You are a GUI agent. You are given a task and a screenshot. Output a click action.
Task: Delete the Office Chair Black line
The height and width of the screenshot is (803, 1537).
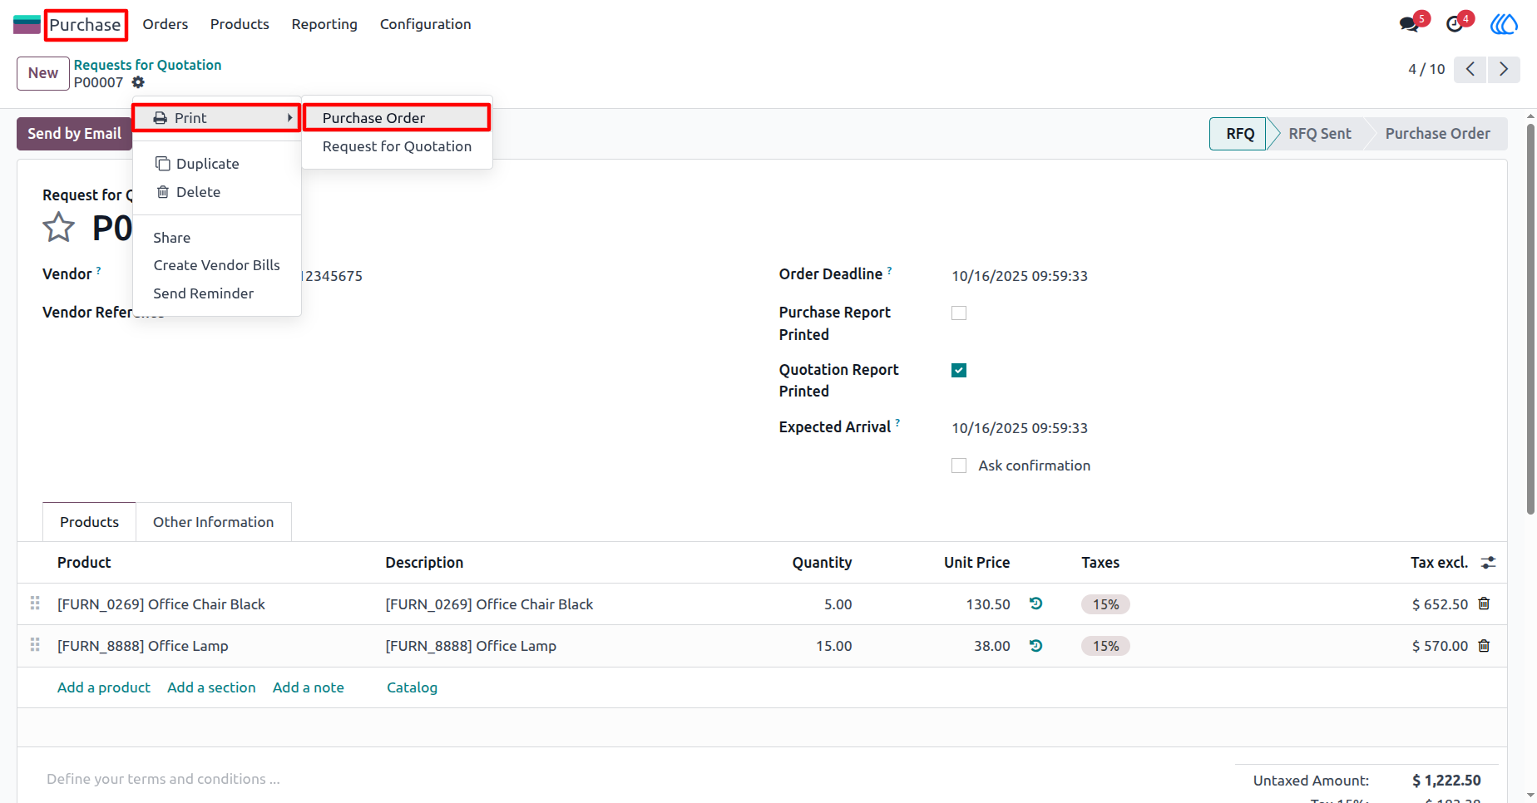1484,603
